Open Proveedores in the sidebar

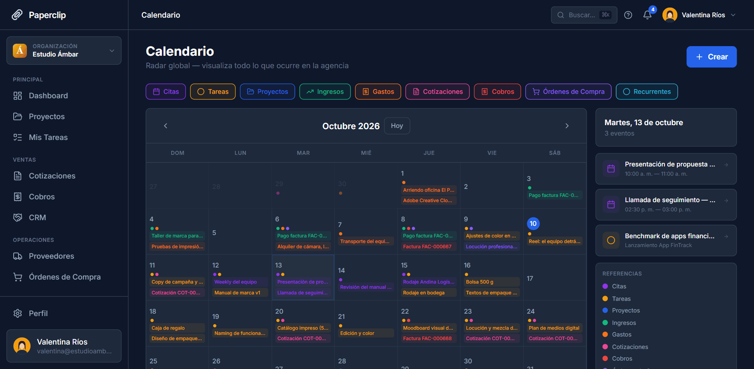(64, 256)
